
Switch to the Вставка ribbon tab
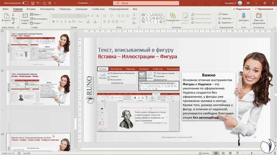31,9
